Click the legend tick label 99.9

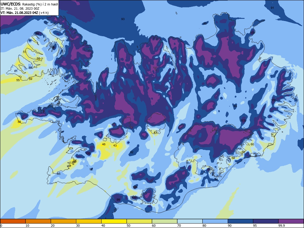click(282, 226)
